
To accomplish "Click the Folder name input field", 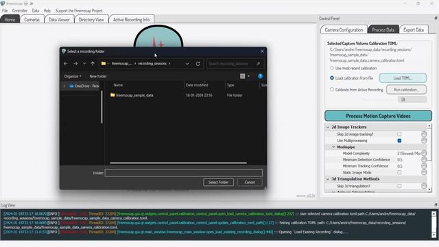I will point(184,173).
